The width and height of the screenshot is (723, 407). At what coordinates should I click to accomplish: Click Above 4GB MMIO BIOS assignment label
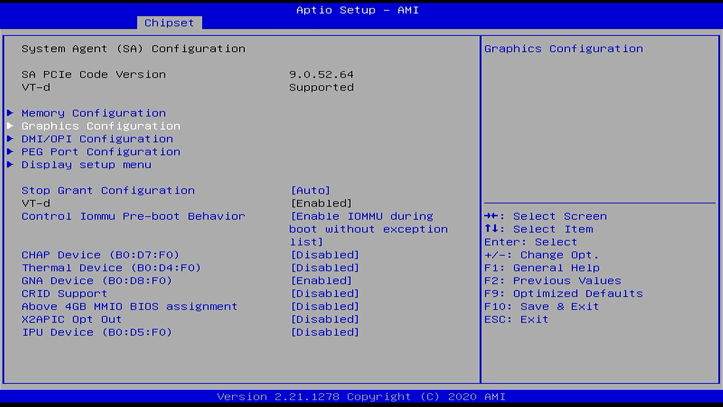point(129,306)
